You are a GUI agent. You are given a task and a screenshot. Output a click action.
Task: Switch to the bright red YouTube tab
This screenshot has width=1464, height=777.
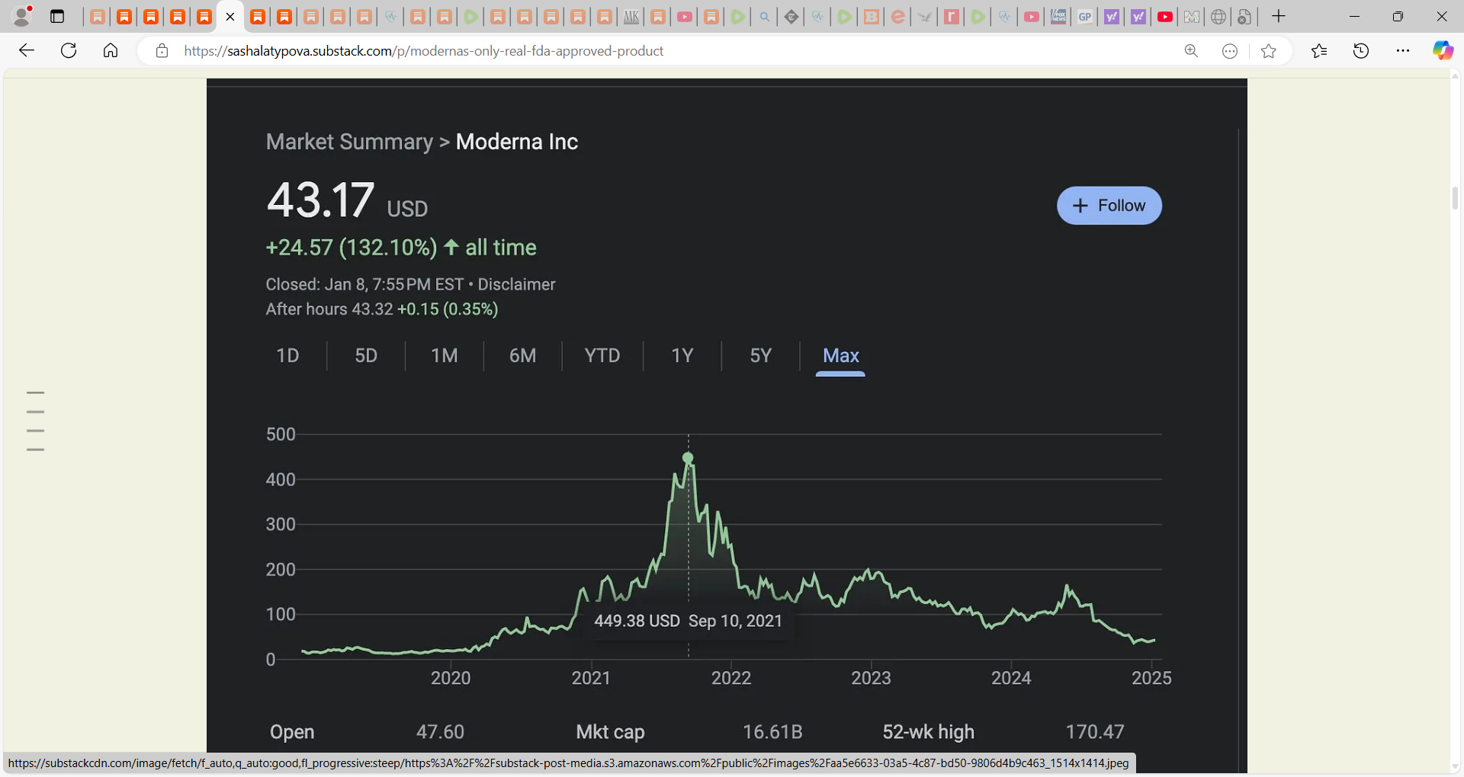[x=1165, y=17]
